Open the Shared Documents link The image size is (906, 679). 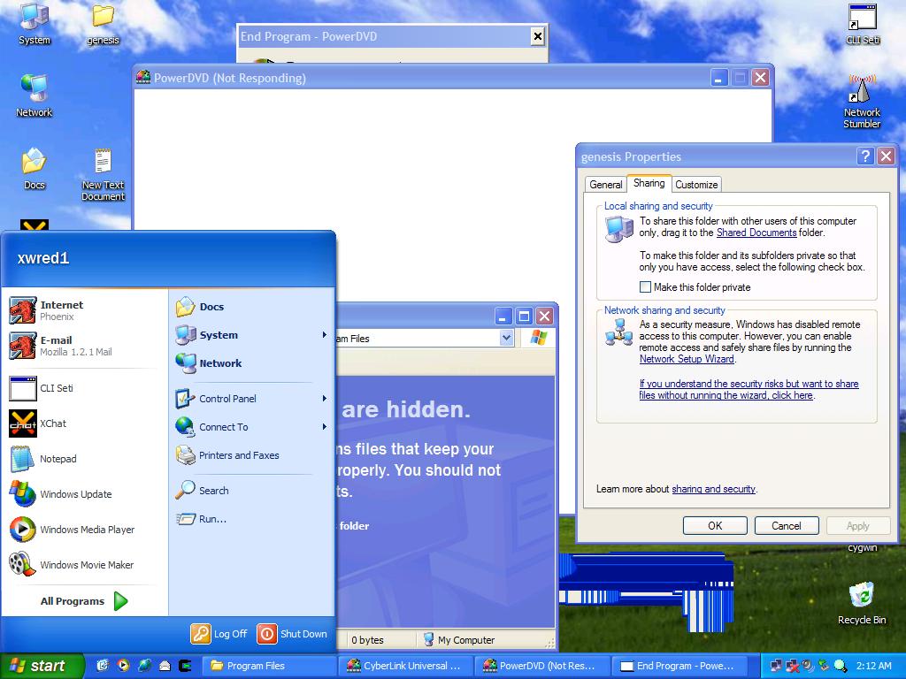(756, 233)
